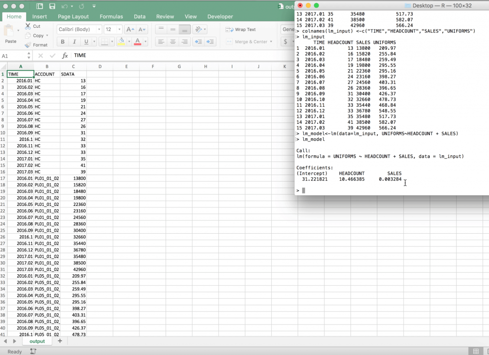489x355 pixels.
Task: Open the Undo history dropdown arrow
Action: 72,6
